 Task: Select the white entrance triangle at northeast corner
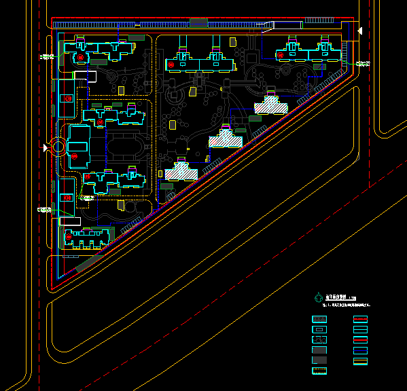point(360,31)
